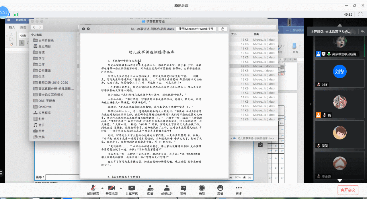
Task: Click the 49:32 meeting timer
Action: click(348, 14)
